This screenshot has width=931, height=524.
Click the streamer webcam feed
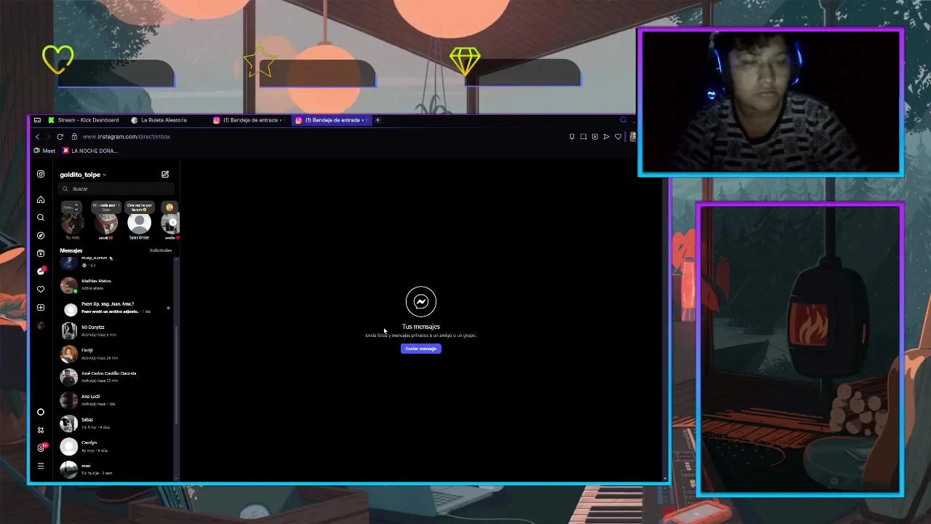[x=770, y=102]
